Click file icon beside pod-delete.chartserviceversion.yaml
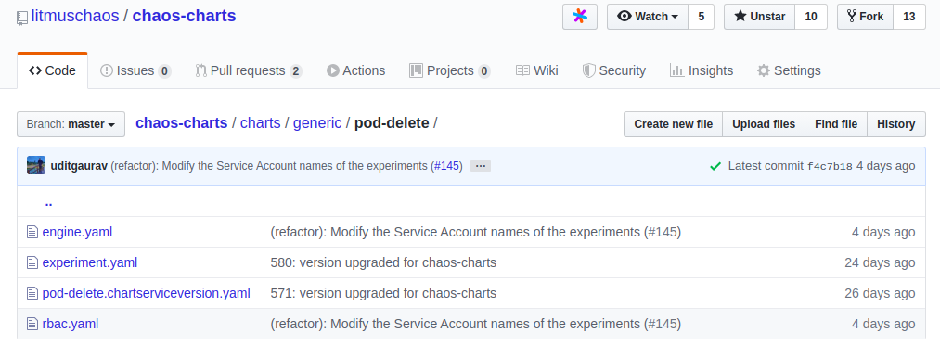 32,293
